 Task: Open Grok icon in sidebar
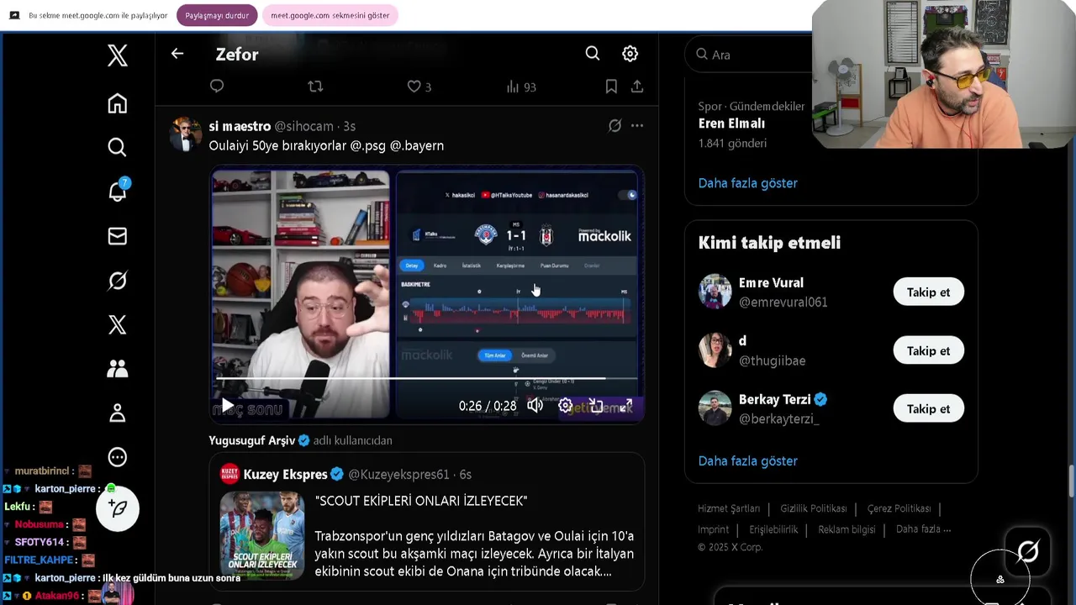pyautogui.click(x=118, y=281)
